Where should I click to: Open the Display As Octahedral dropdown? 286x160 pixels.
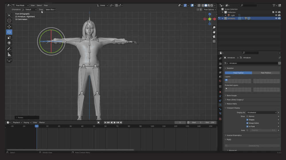coord(262,113)
